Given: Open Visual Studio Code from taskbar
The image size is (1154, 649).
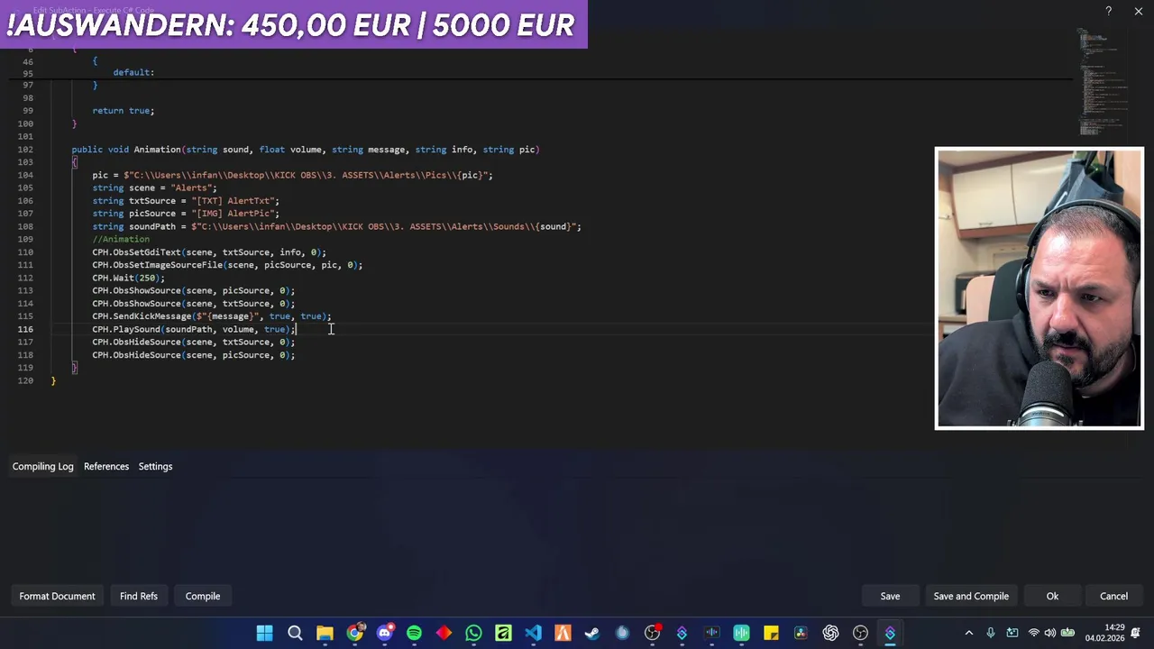Looking at the screenshot, I should coord(533,633).
